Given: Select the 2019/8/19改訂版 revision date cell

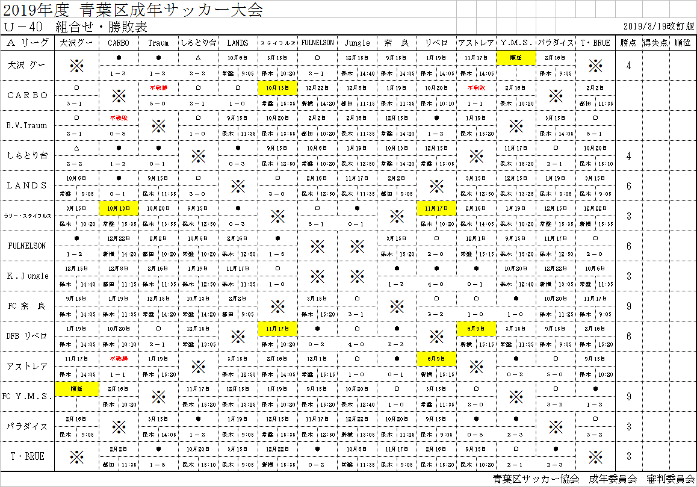Looking at the screenshot, I should coord(659,27).
